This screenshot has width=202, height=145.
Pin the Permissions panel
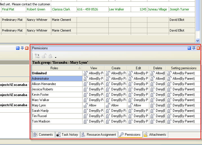click(x=194, y=48)
